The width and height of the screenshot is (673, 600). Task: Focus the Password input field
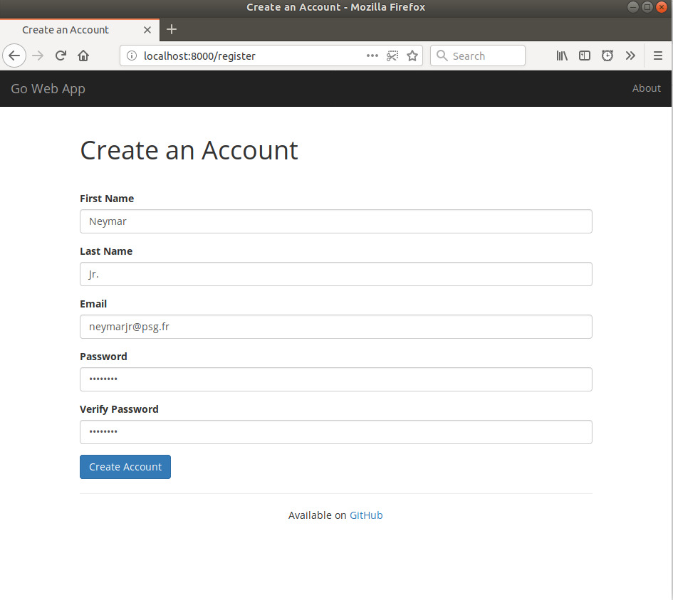(336, 379)
